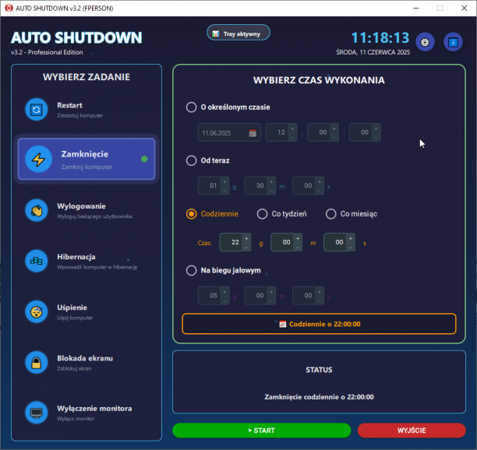Select the Uśpienie task
Viewport: 477px width, 450px height.
(x=87, y=311)
